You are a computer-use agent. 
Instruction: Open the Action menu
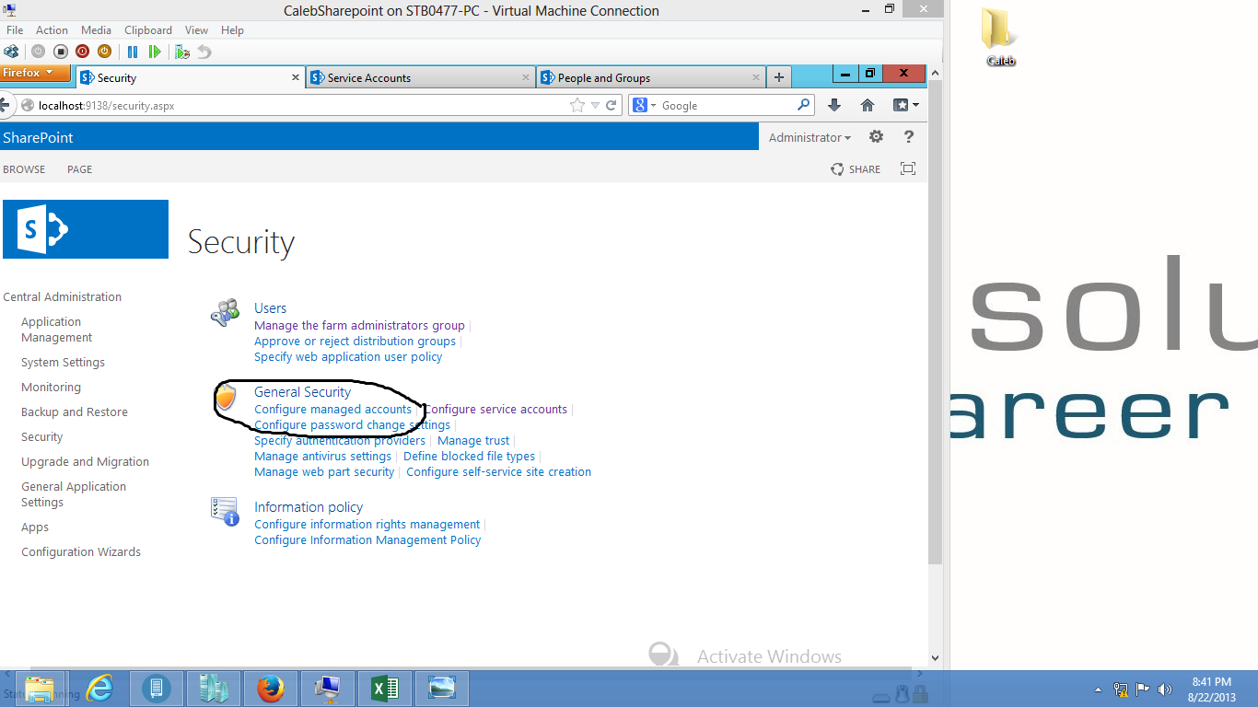pos(52,30)
